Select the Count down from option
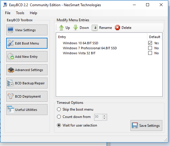Viewport: 170px width, 146px height. [x=59, y=117]
